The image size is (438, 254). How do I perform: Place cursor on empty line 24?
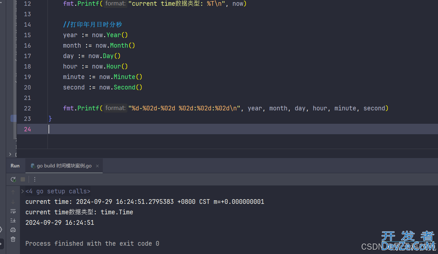coord(227,129)
